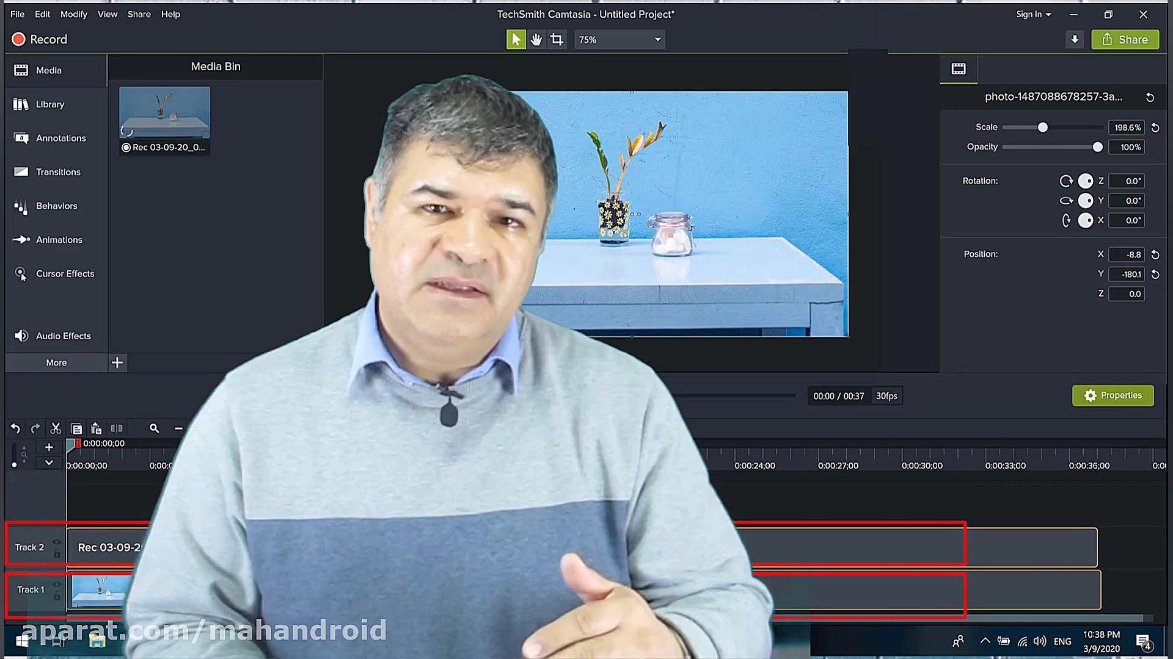
Task: Toggle Track 1 visibility eye
Action: 57,584
